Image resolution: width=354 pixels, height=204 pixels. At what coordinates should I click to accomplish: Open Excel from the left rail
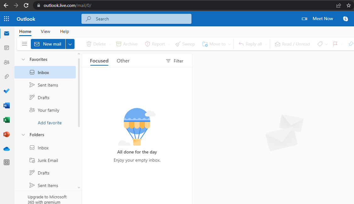click(7, 120)
